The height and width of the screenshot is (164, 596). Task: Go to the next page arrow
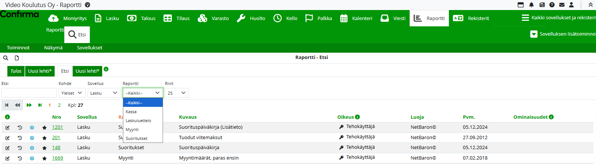pyautogui.click(x=29, y=105)
